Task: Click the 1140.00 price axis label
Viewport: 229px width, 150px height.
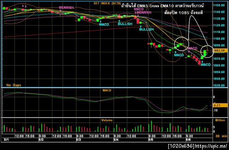Action: pos(219,12)
